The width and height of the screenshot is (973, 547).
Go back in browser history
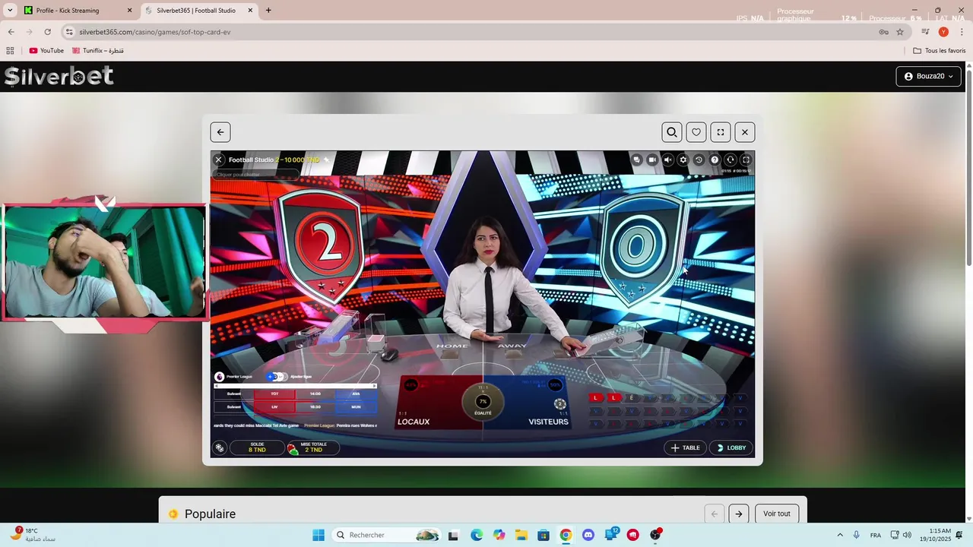pyautogui.click(x=11, y=32)
